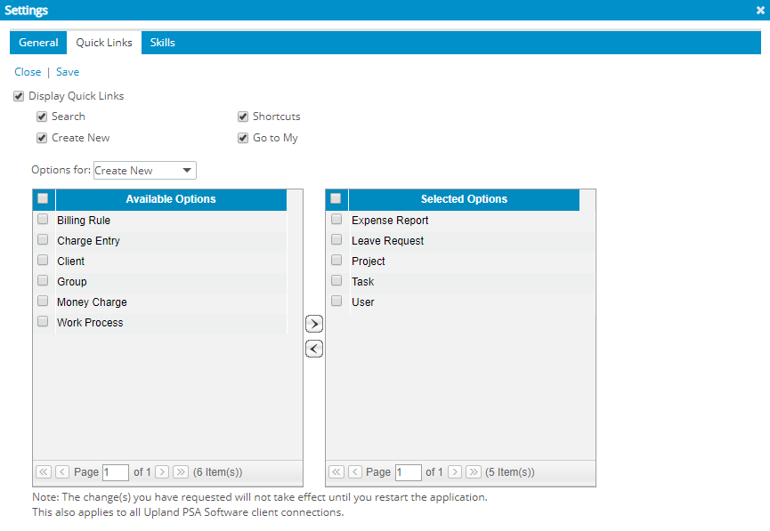This screenshot has height=531, width=770.
Task: Click the move left arrow button
Action: pos(314,349)
